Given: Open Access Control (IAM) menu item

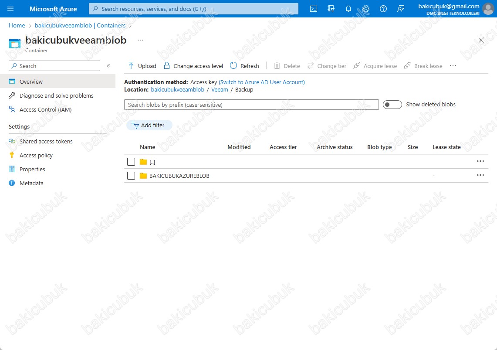Looking at the screenshot, I should coord(45,110).
